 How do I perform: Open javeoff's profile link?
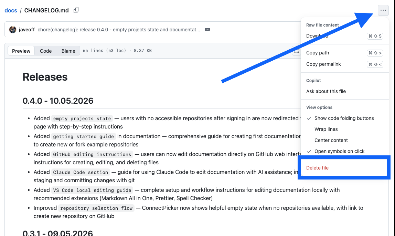(x=27, y=30)
